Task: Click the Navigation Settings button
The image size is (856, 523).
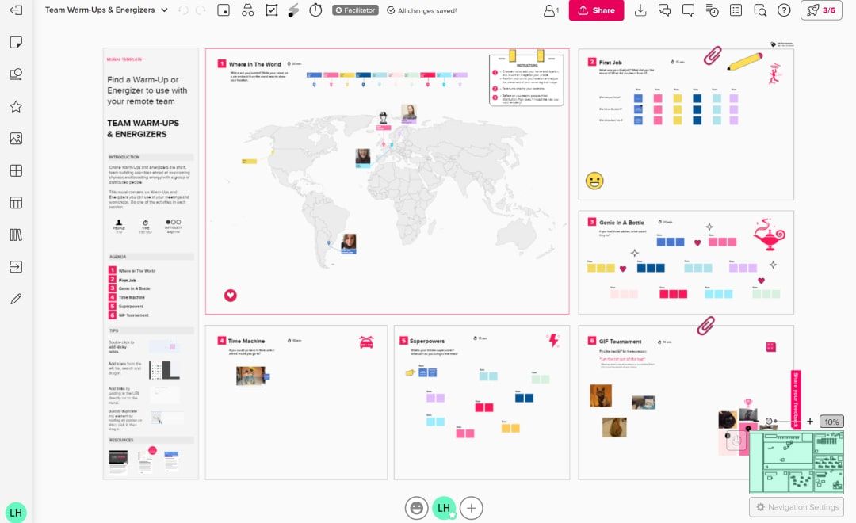Action: (797, 507)
